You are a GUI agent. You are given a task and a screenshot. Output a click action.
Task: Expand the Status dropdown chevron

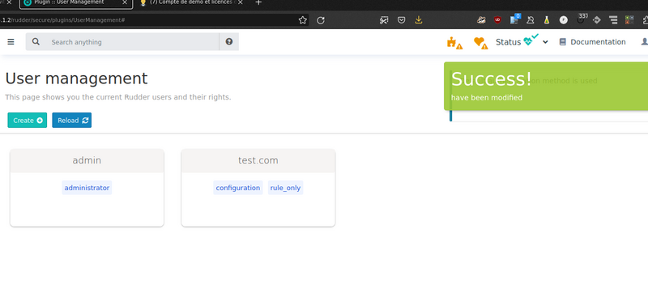[545, 42]
